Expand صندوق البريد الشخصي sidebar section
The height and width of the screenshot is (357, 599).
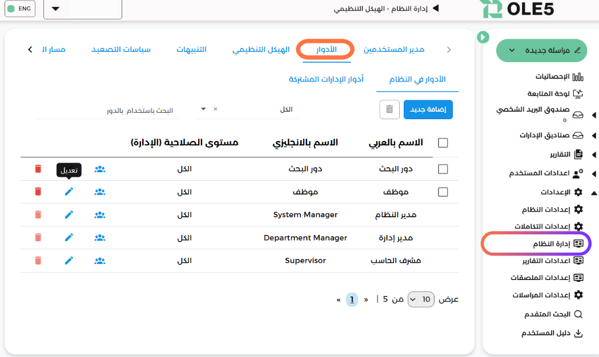point(594,115)
